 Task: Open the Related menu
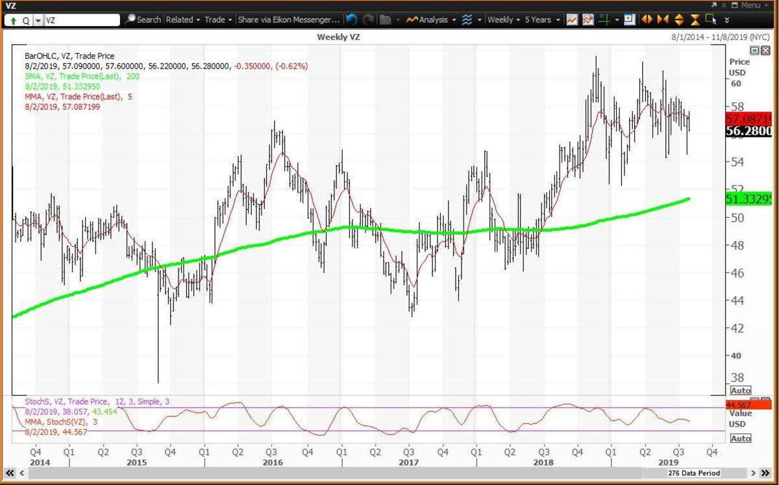[x=182, y=19]
